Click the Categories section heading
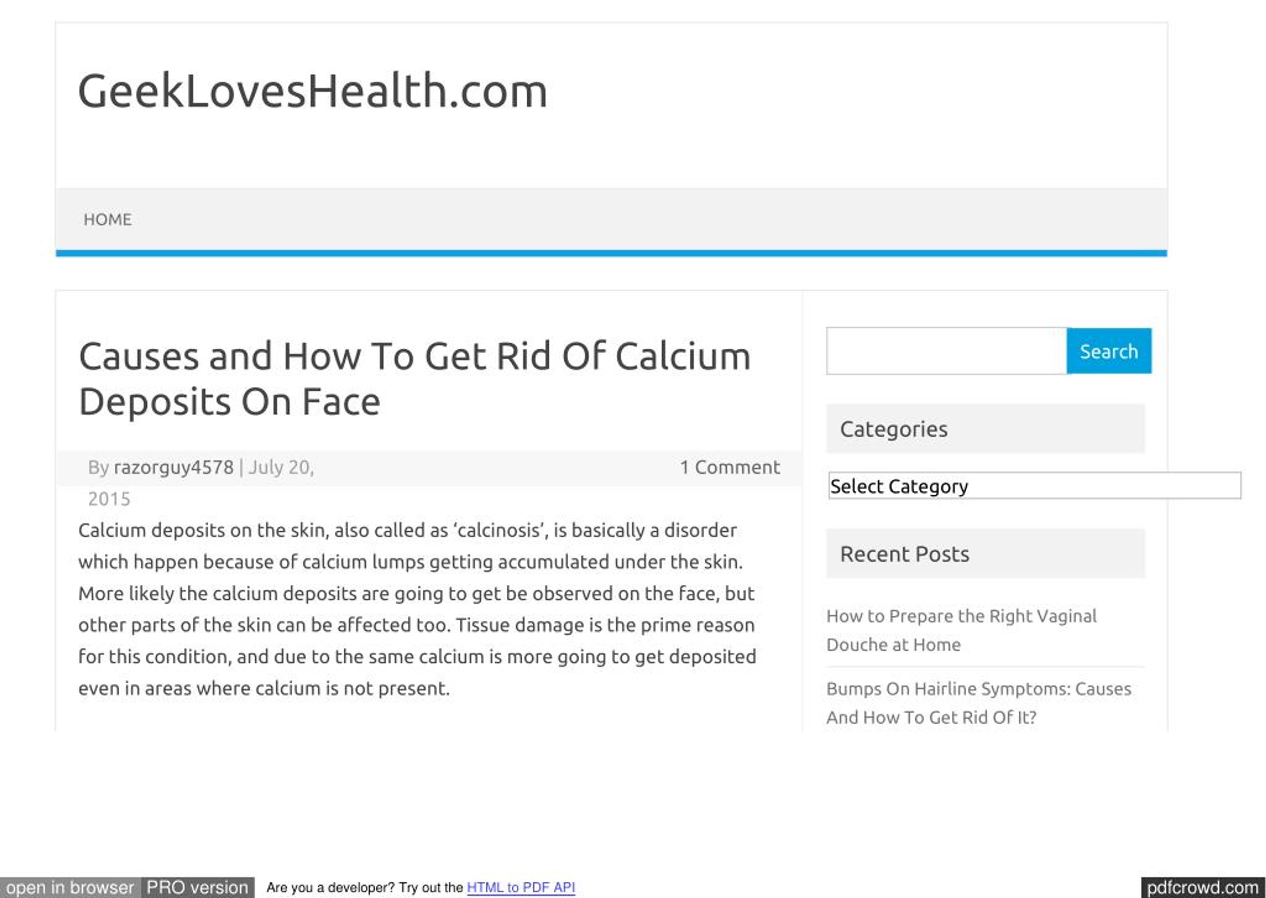The image size is (1266, 898). (x=894, y=428)
